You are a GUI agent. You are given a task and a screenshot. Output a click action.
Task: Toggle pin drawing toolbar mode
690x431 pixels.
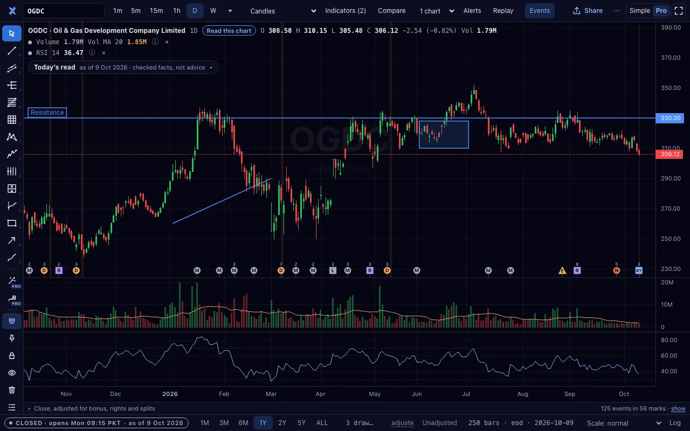[x=12, y=338]
